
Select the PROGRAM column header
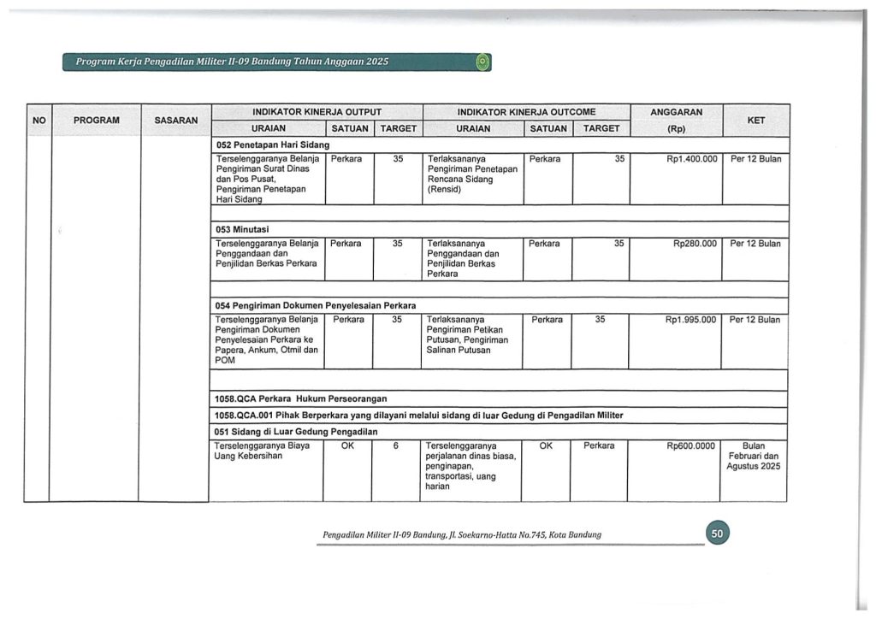pos(95,121)
